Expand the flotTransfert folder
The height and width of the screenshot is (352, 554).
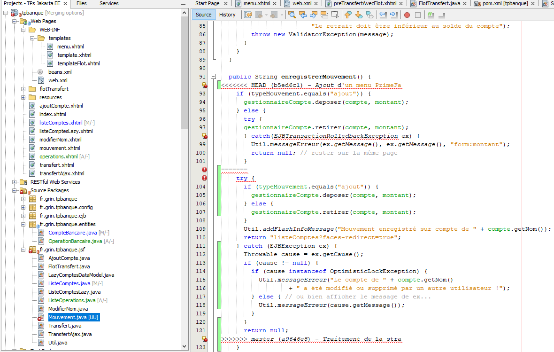coord(23,89)
